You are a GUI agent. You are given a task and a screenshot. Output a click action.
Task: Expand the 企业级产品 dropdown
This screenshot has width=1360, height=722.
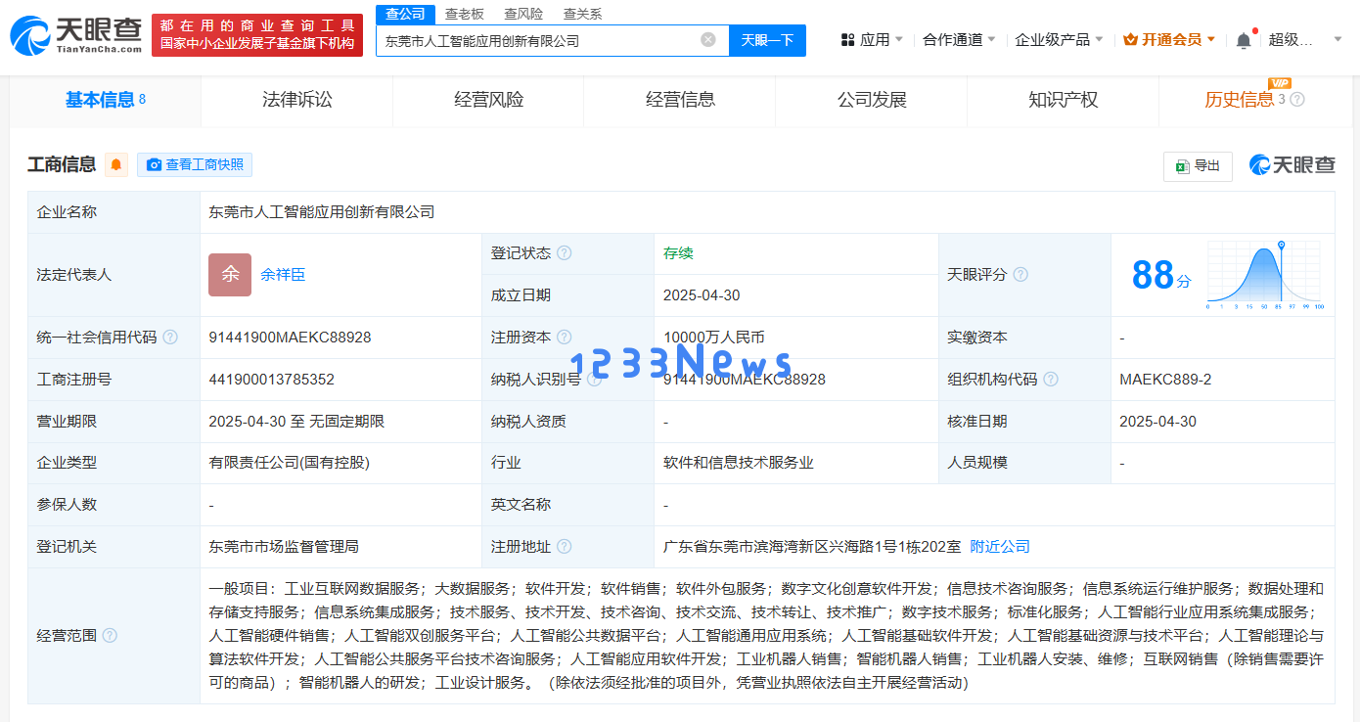(x=1060, y=40)
